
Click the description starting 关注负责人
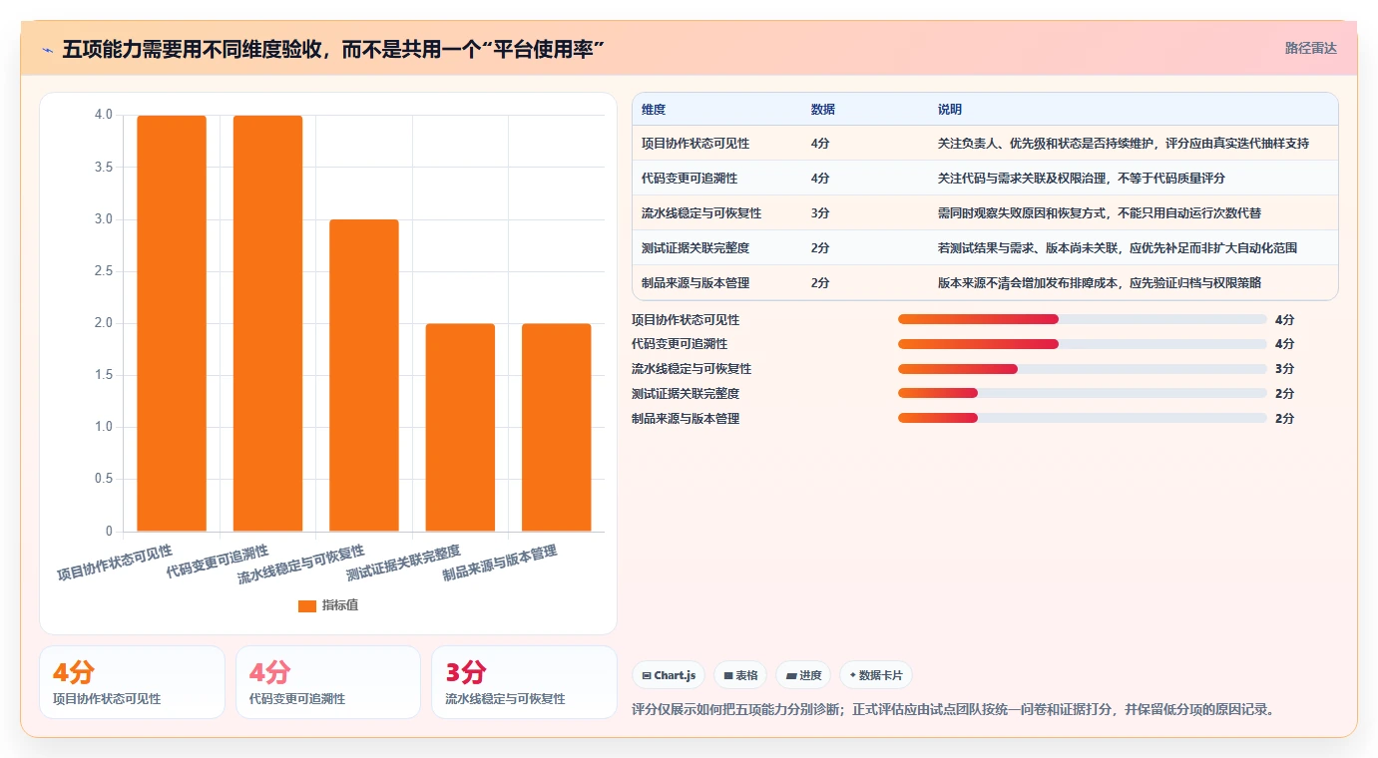pos(1124,144)
